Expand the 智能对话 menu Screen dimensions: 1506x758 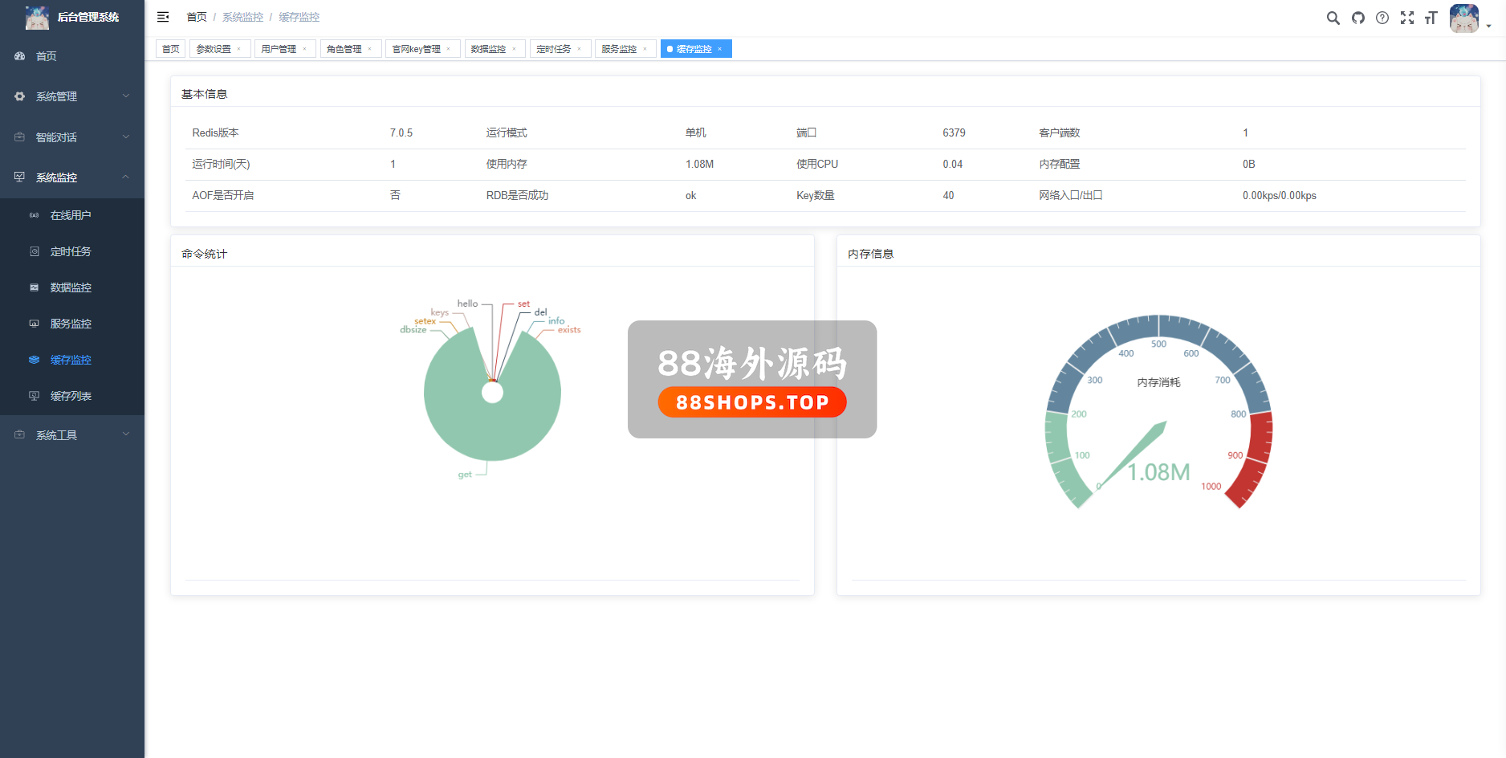tap(72, 137)
